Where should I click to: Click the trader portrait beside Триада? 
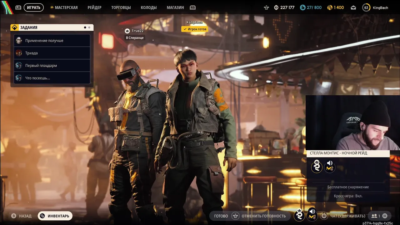point(19,53)
